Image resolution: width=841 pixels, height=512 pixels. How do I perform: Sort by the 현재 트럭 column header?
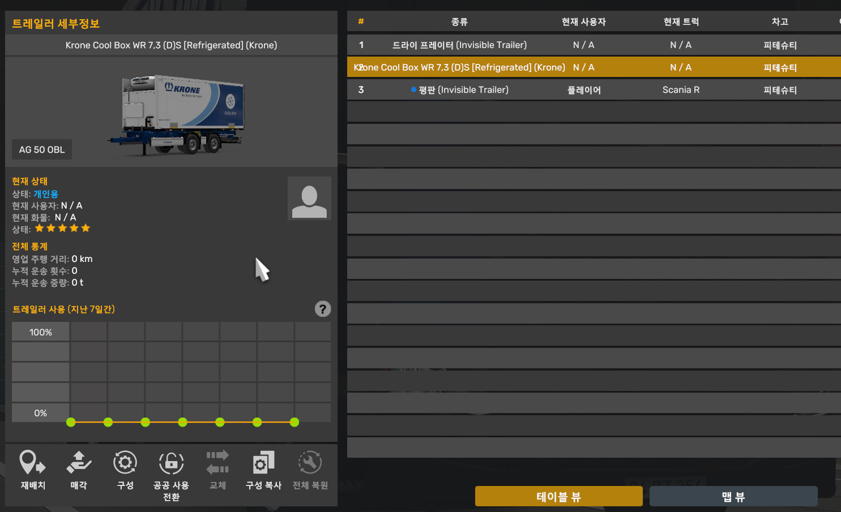point(681,21)
